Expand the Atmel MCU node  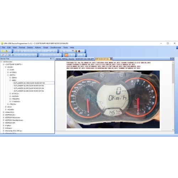click(4, 112)
